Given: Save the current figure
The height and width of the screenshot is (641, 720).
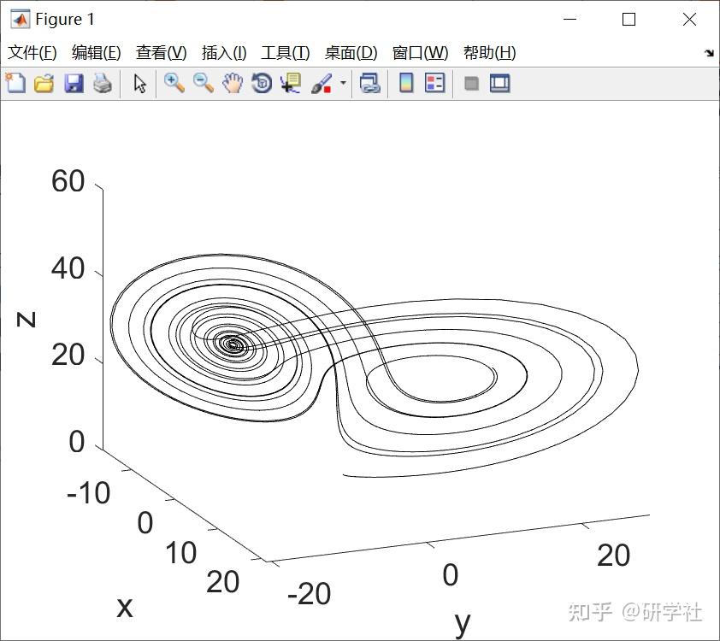Looking at the screenshot, I should click(74, 83).
